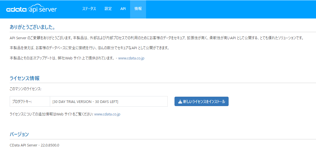Click the ありがとうございました。 heading
316x153 pixels.
pos(32,27)
